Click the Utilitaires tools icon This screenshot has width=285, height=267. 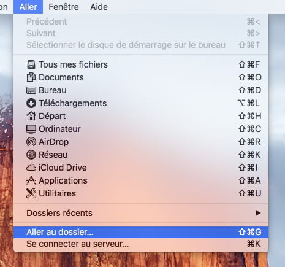point(31,193)
